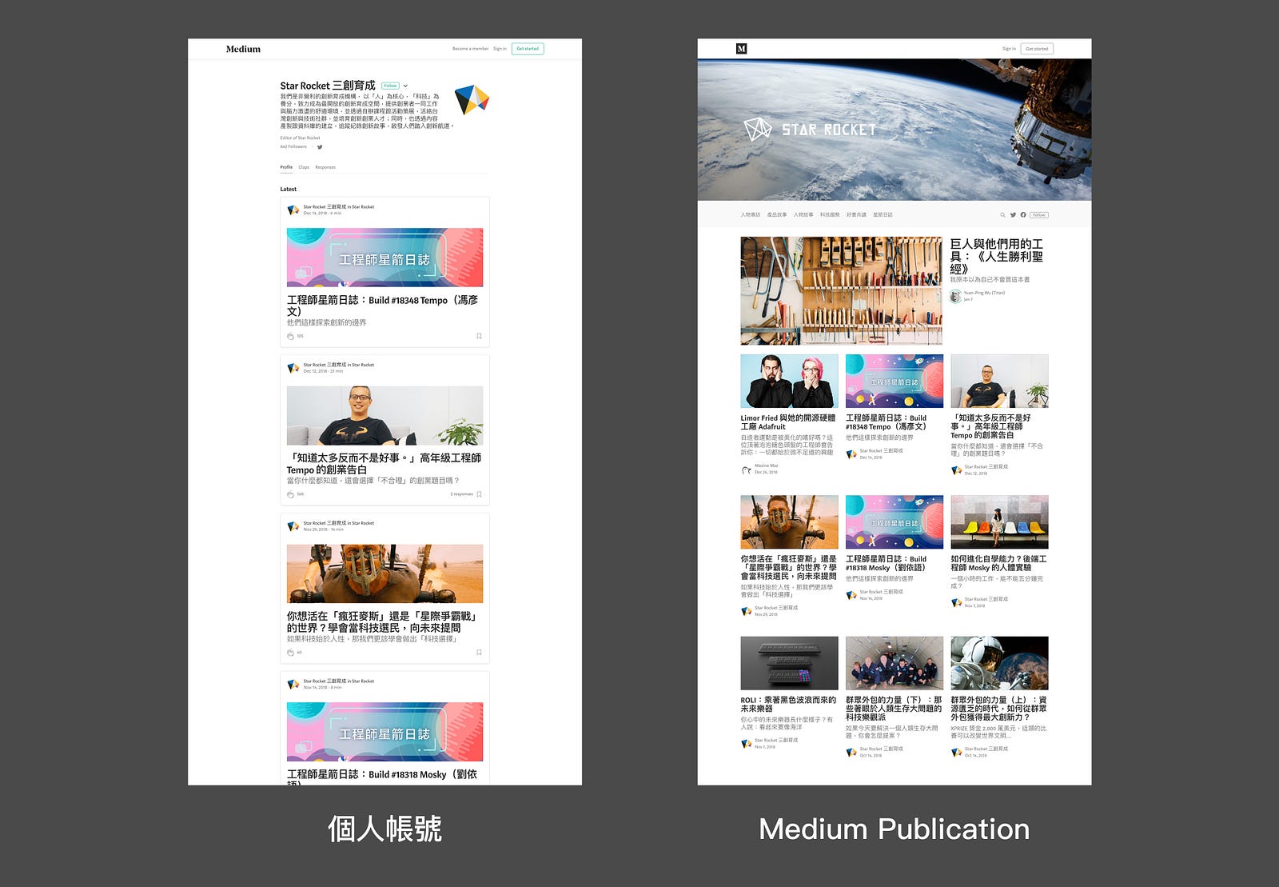Image resolution: width=1279 pixels, height=887 pixels.
Task: Click Get started on the Publication page
Action: pos(1037,49)
